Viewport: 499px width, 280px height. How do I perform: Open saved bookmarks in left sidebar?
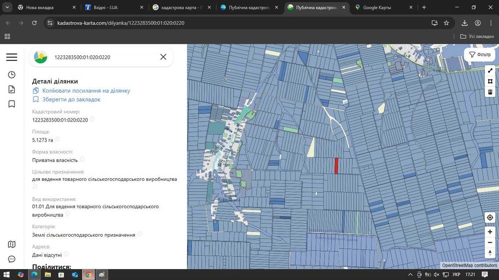[x=11, y=104]
